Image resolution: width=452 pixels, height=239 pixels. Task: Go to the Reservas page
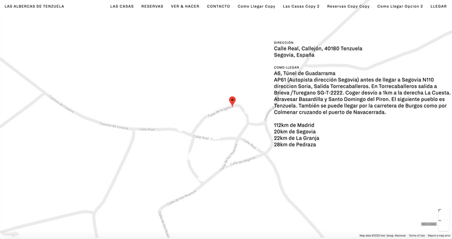pyautogui.click(x=152, y=7)
